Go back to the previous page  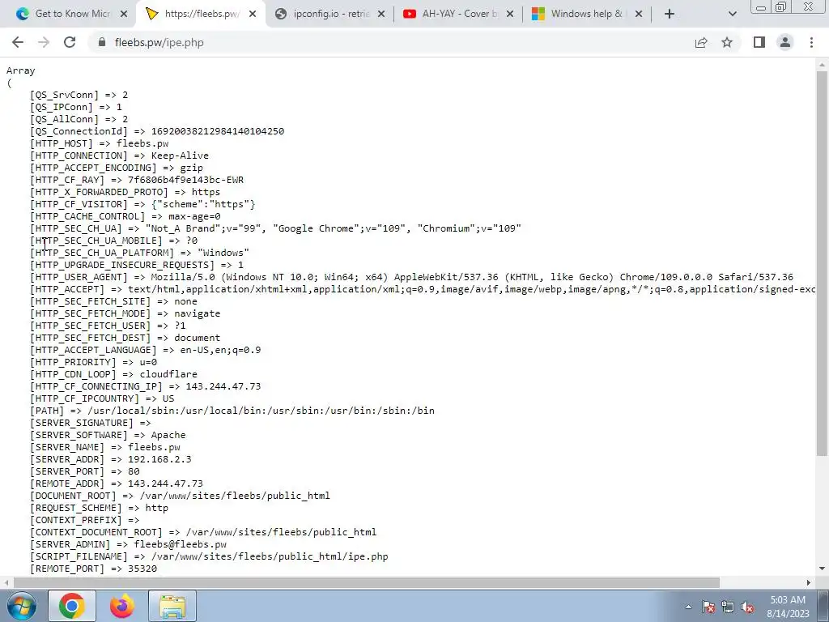[18, 42]
